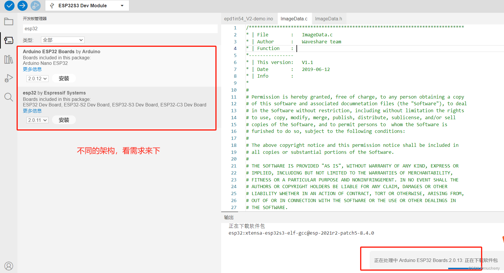The width and height of the screenshot is (504, 273).
Task: Click 安装 for Arduino ESP32 Boards
Action: coord(64,78)
